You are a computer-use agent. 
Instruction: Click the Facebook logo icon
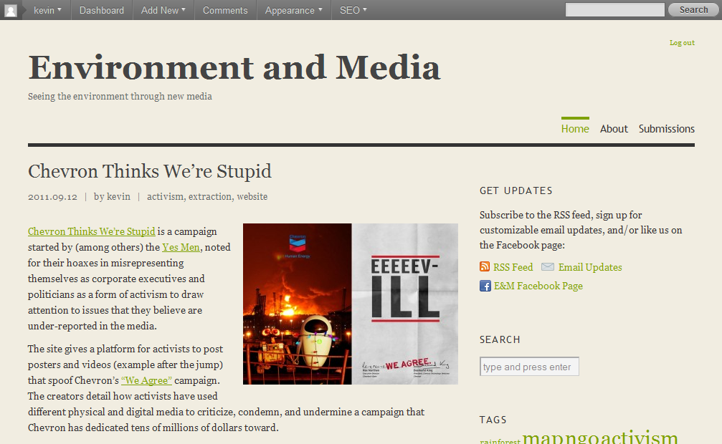pyautogui.click(x=485, y=286)
